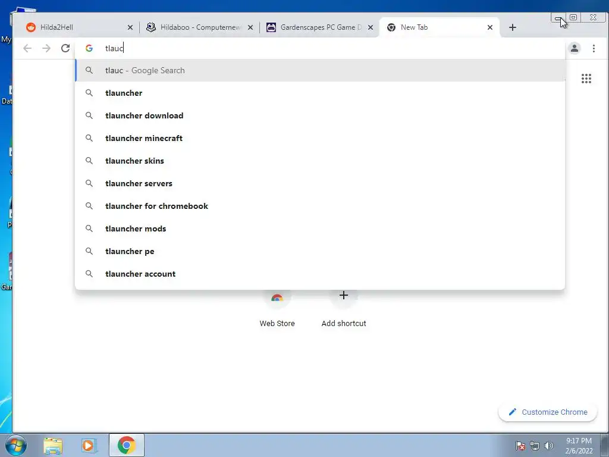The height and width of the screenshot is (457, 609).
Task: Open the Chrome profile avatar menu
Action: (574, 48)
